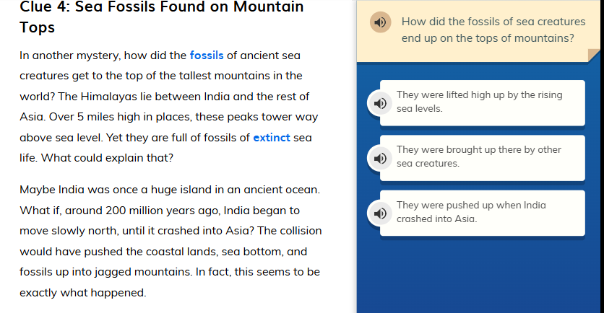Play audio for India crashed into Asia answer

coord(379,213)
